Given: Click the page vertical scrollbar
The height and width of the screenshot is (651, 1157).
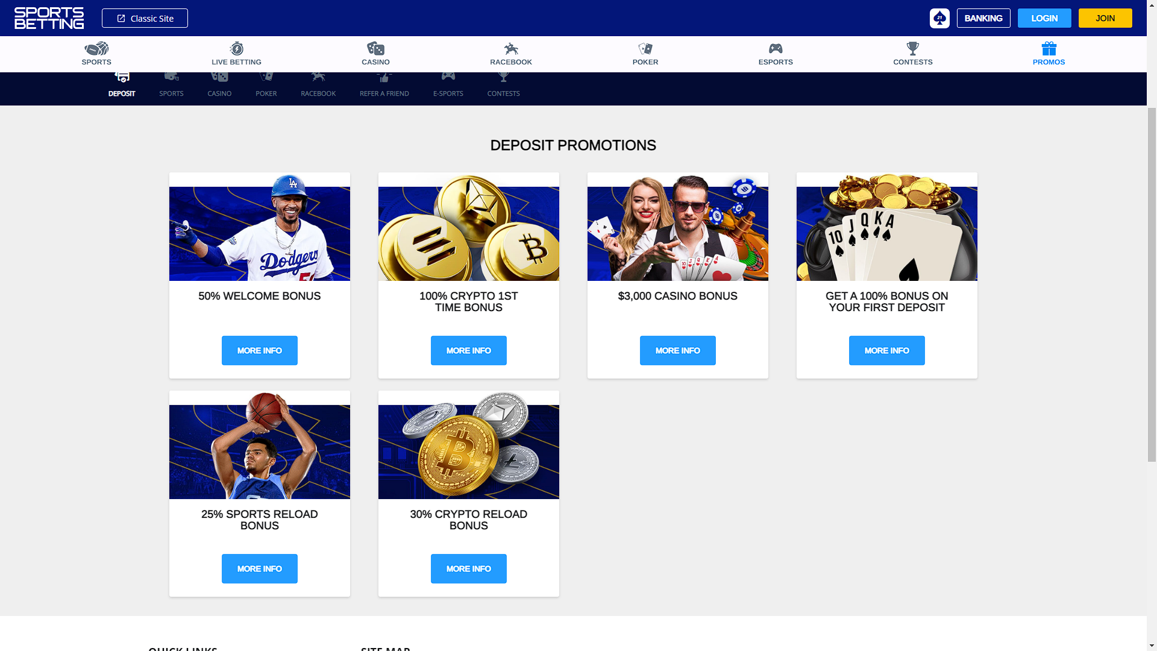Looking at the screenshot, I should [1152, 285].
